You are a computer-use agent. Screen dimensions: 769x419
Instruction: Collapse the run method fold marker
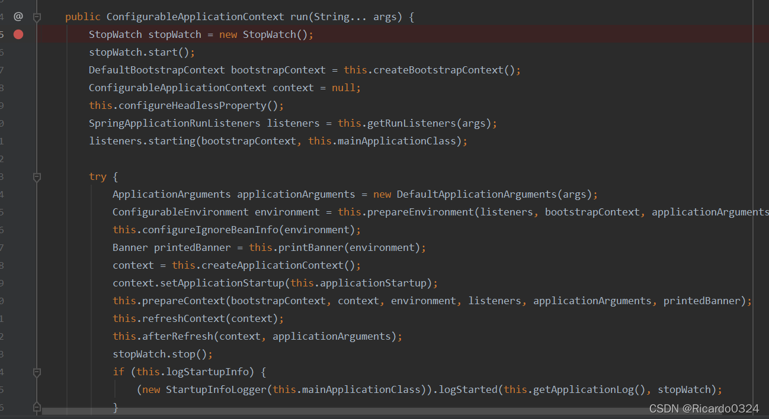tap(37, 17)
